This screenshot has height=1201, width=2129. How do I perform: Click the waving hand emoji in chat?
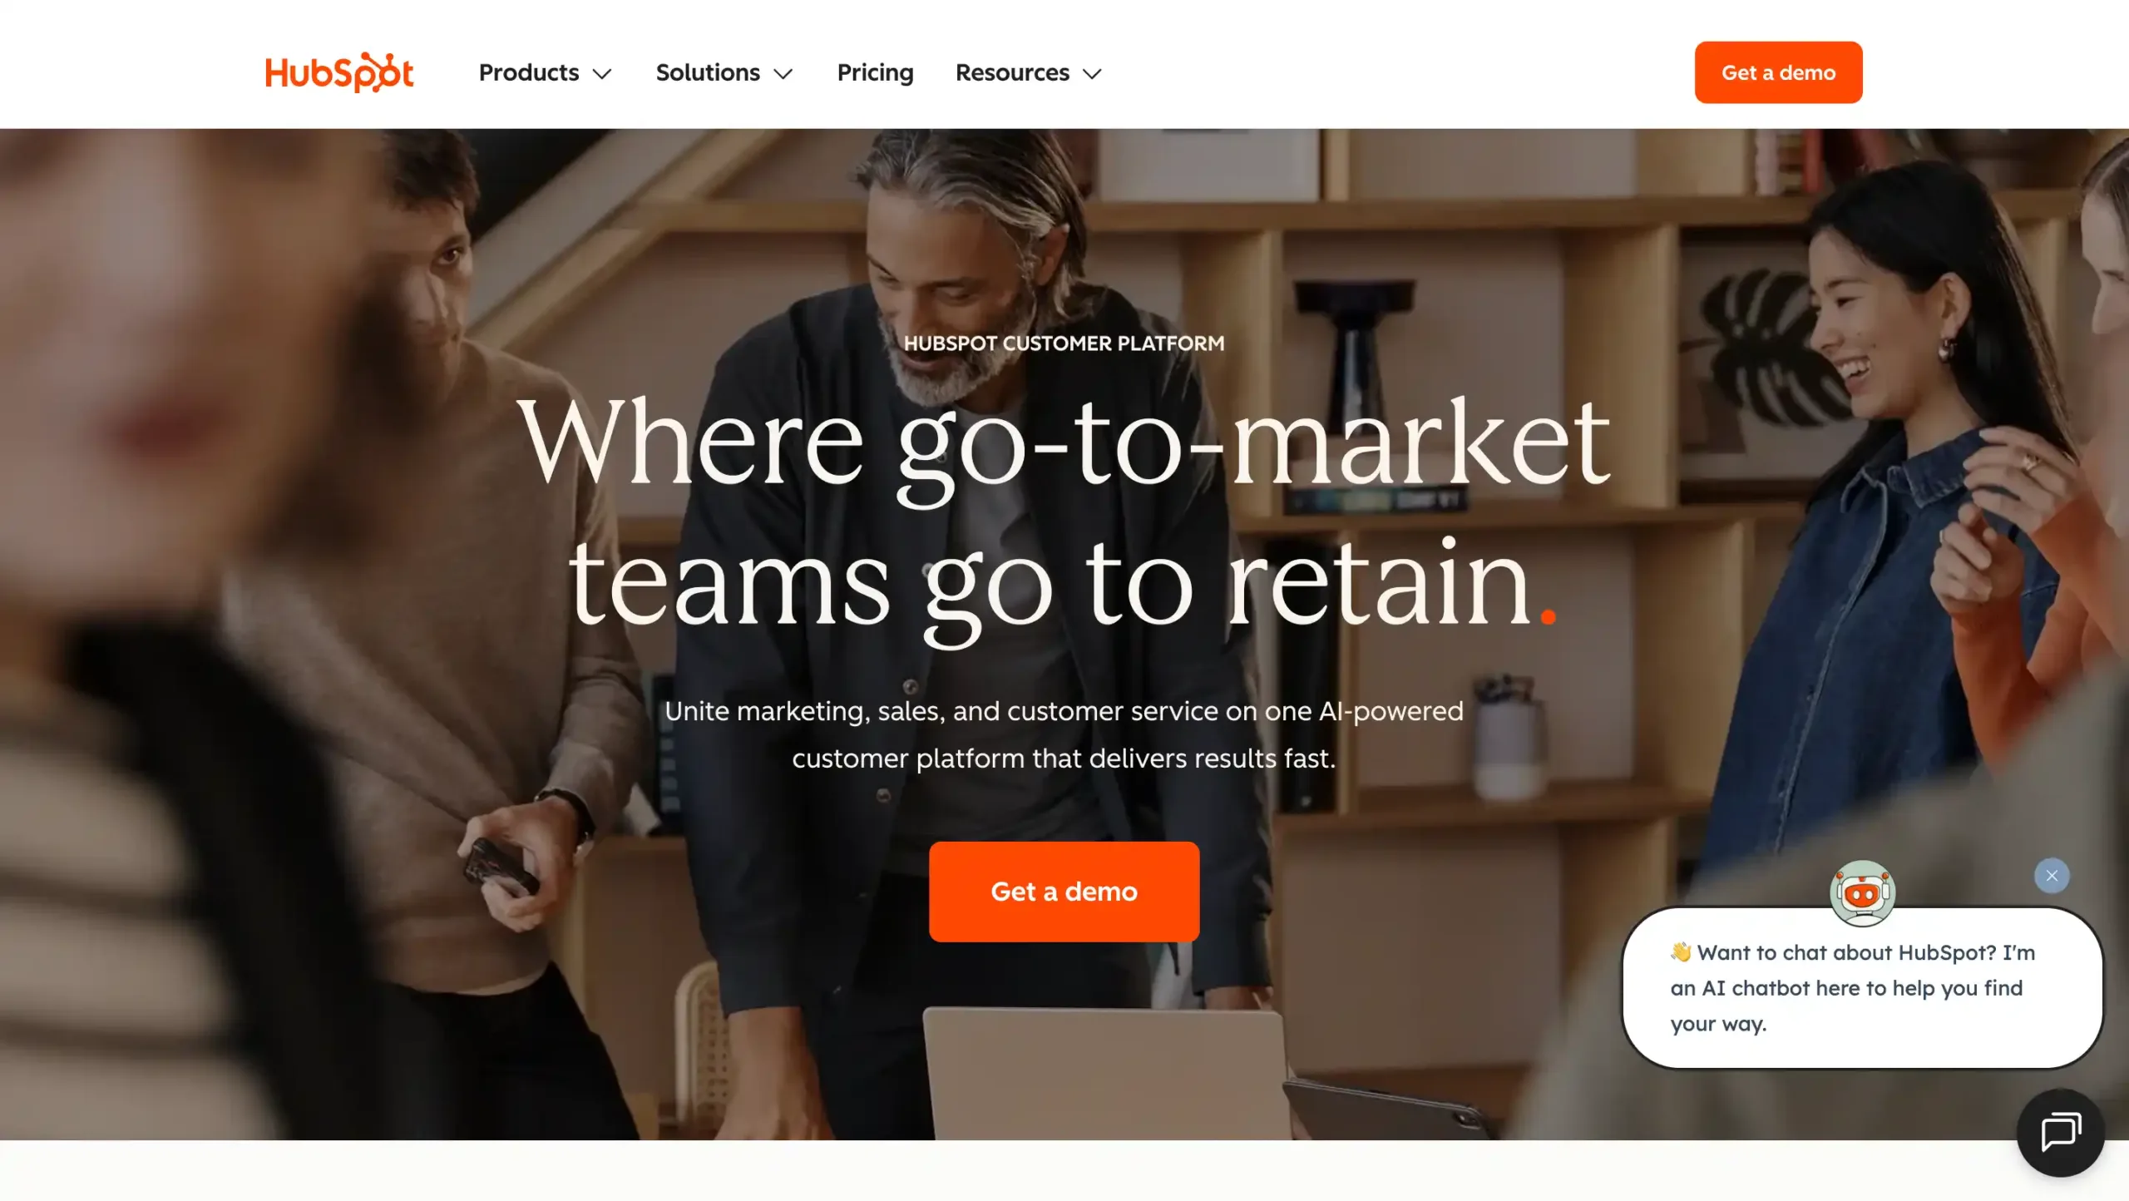pos(1681,951)
